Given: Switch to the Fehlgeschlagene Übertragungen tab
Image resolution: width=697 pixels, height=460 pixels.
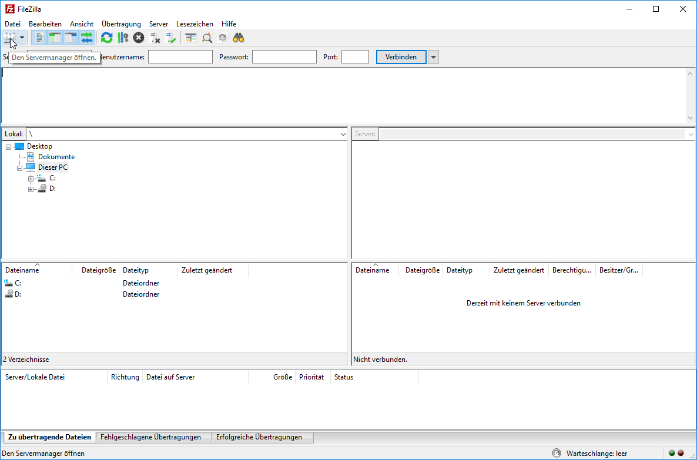Looking at the screenshot, I should [150, 437].
